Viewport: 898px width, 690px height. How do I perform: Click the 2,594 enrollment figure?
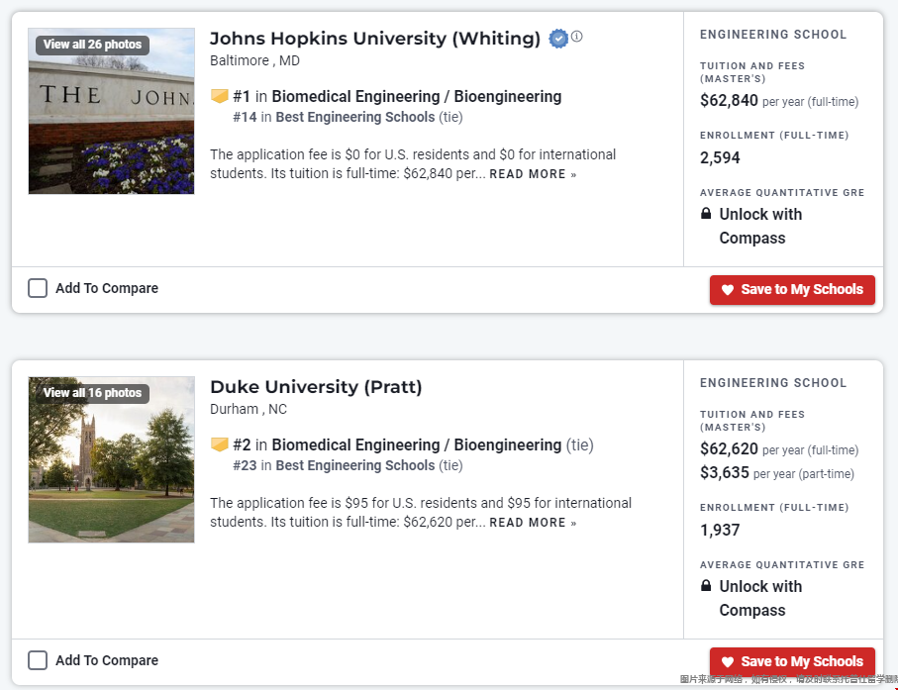(720, 158)
